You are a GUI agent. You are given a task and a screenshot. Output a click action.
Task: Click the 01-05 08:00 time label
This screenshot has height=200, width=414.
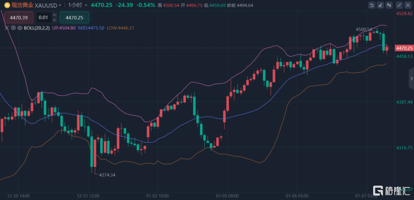pyautogui.click(x=227, y=196)
